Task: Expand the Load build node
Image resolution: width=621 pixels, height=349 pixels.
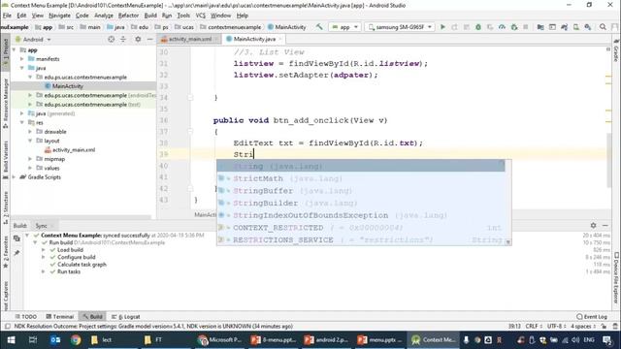Action: 43,250
